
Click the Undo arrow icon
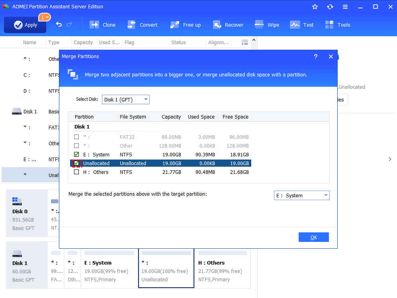59,24
